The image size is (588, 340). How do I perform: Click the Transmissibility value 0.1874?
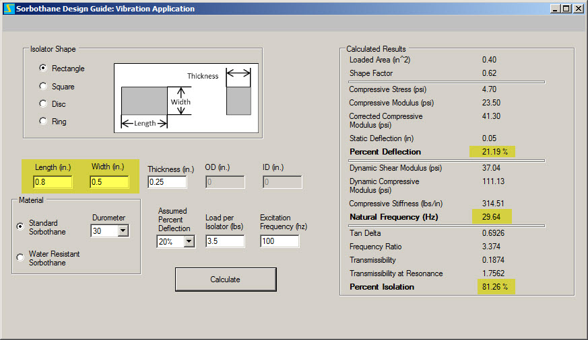tap(493, 260)
